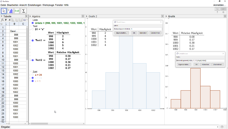This screenshot has width=228, height=129.
Task: Expand the Grafik style bar triangle
Action: [166, 16]
